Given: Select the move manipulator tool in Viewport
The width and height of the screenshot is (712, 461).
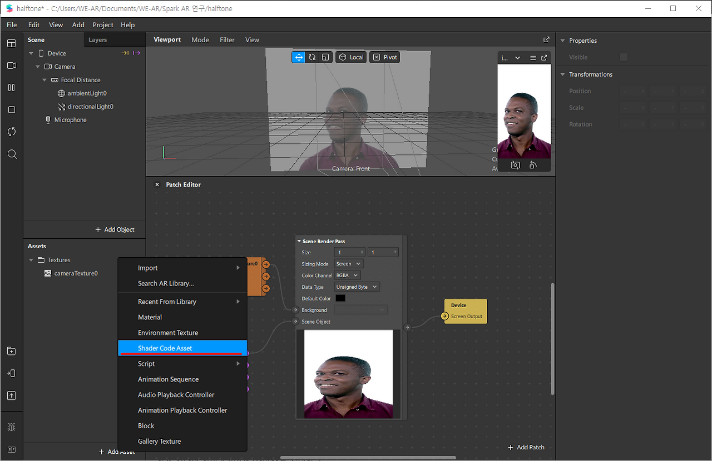Looking at the screenshot, I should 299,57.
